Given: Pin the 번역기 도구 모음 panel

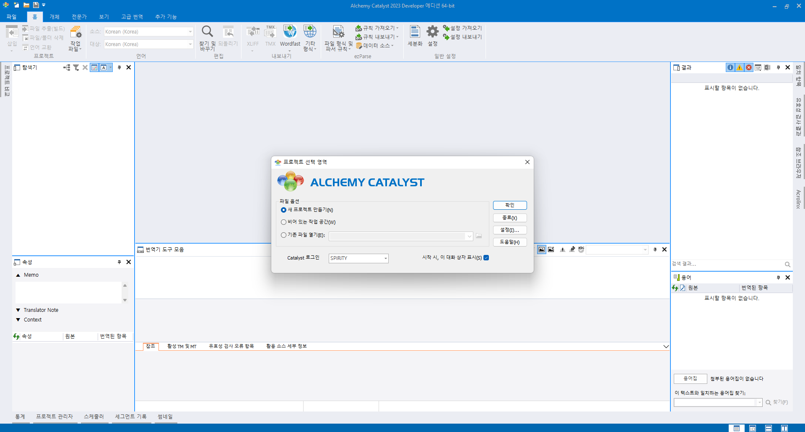Looking at the screenshot, I should click(655, 249).
